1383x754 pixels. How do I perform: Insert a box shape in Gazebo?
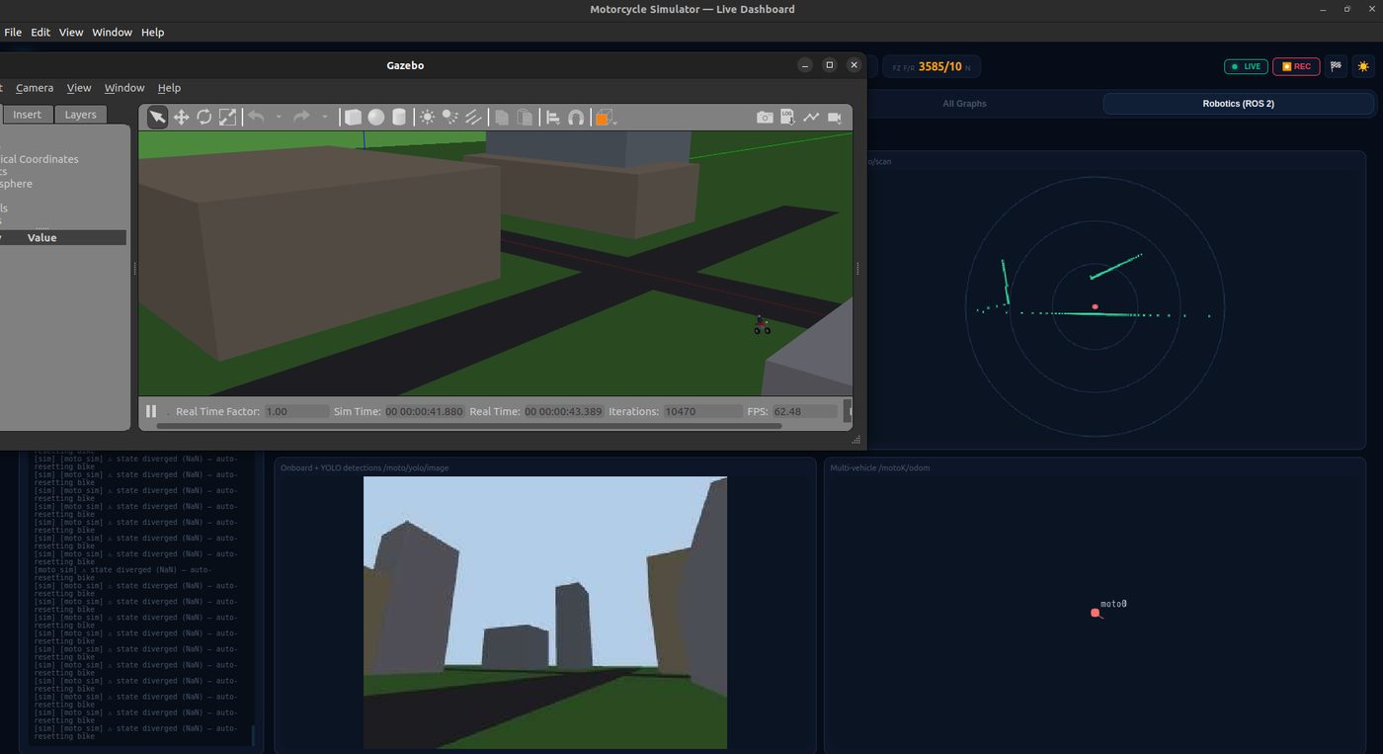pyautogui.click(x=353, y=118)
